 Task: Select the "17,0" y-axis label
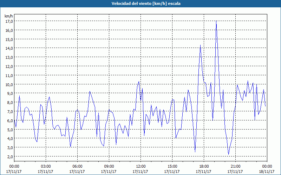click(9, 21)
